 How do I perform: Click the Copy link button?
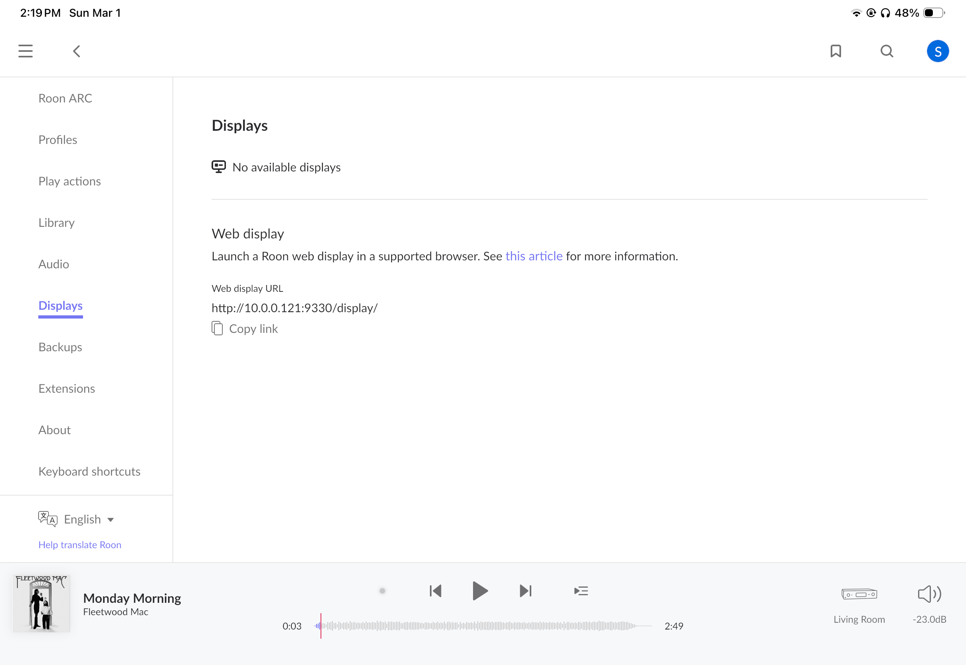245,329
